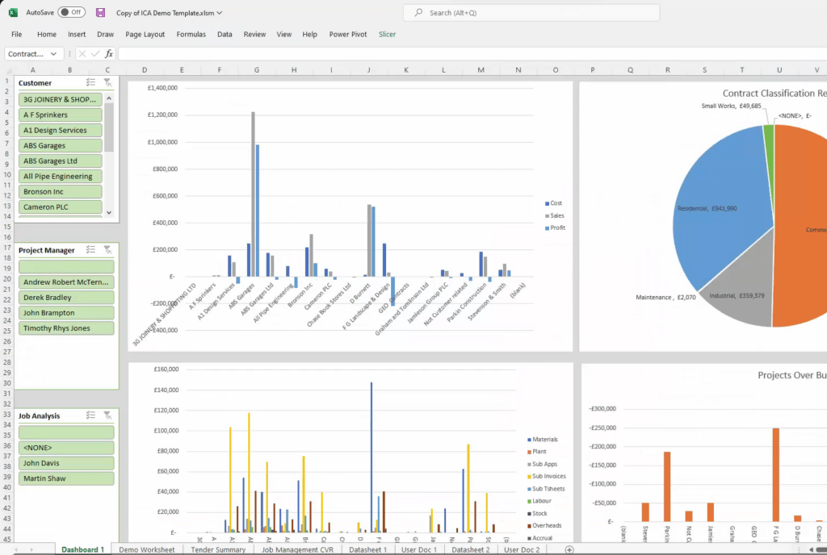Clear filter on Customer slicer
This screenshot has width=827, height=555.
pos(107,82)
